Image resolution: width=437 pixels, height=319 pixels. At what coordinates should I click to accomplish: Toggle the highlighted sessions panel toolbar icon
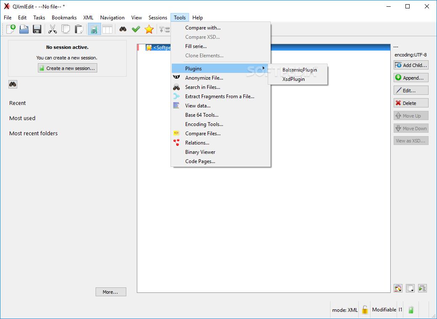(x=94, y=29)
